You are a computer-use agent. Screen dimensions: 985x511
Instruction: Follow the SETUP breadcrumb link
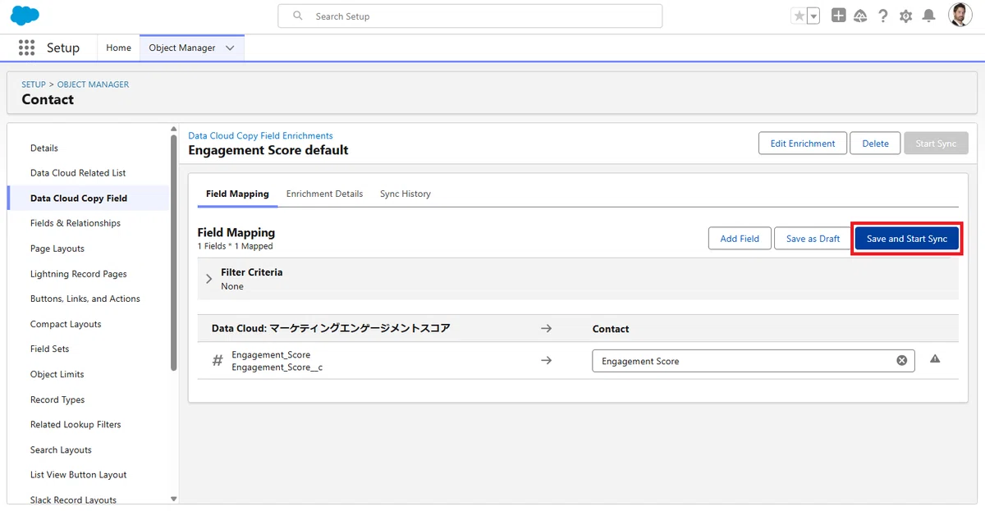34,84
